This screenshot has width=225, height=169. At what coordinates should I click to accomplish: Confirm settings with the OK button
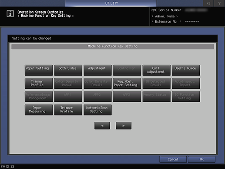tap(201, 159)
